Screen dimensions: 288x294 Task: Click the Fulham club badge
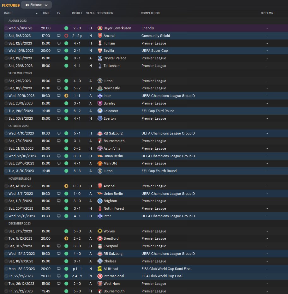pyautogui.click(x=100, y=43)
